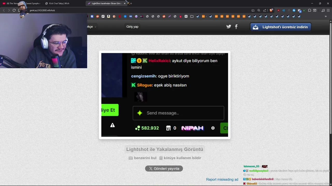Open the browser hamburger main menu
The image size is (332, 186).
tap(328, 10)
